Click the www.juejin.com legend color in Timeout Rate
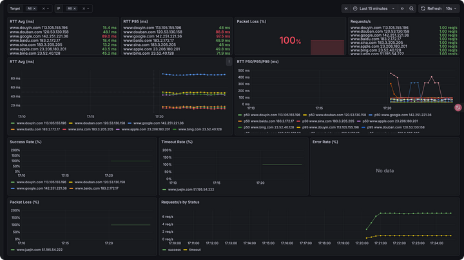Screen dimensions: 464x260 164,190
